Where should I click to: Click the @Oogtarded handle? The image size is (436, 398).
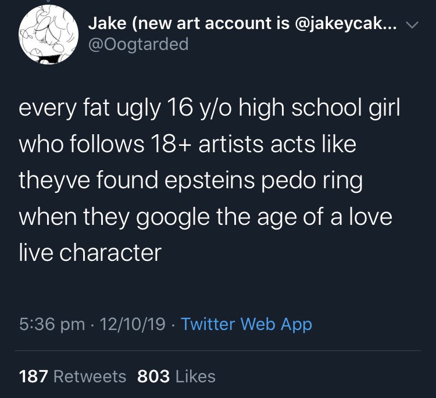click(138, 44)
